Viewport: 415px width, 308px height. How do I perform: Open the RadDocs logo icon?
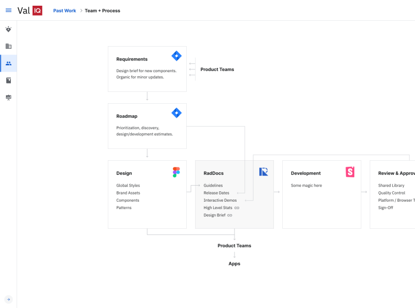point(264,171)
